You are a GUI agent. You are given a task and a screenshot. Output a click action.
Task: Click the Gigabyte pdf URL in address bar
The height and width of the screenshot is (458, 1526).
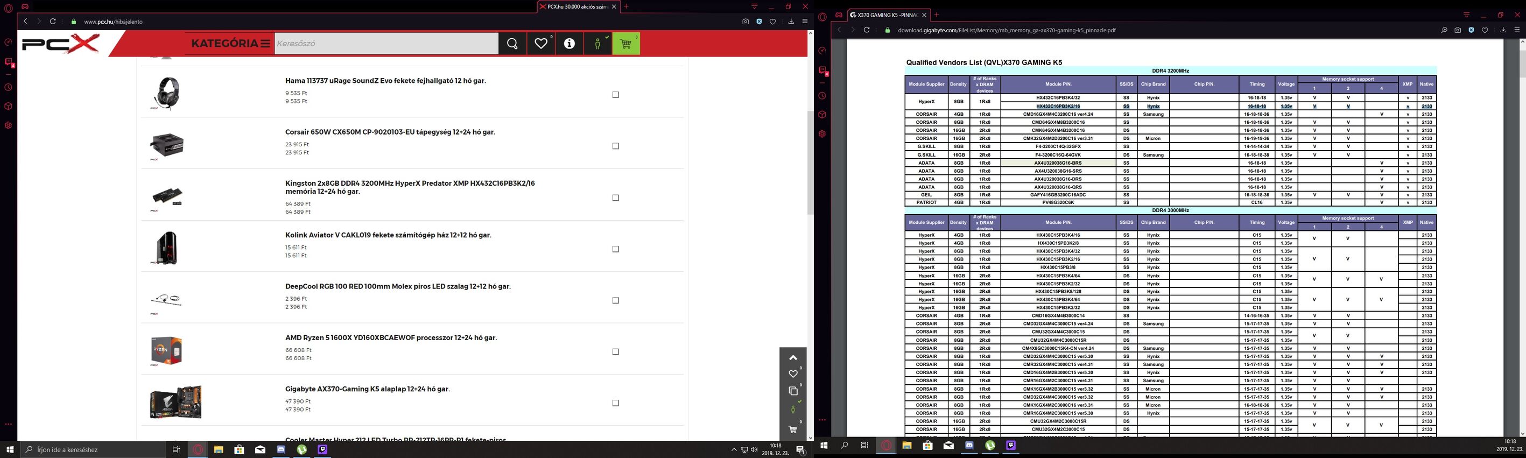pos(1007,30)
